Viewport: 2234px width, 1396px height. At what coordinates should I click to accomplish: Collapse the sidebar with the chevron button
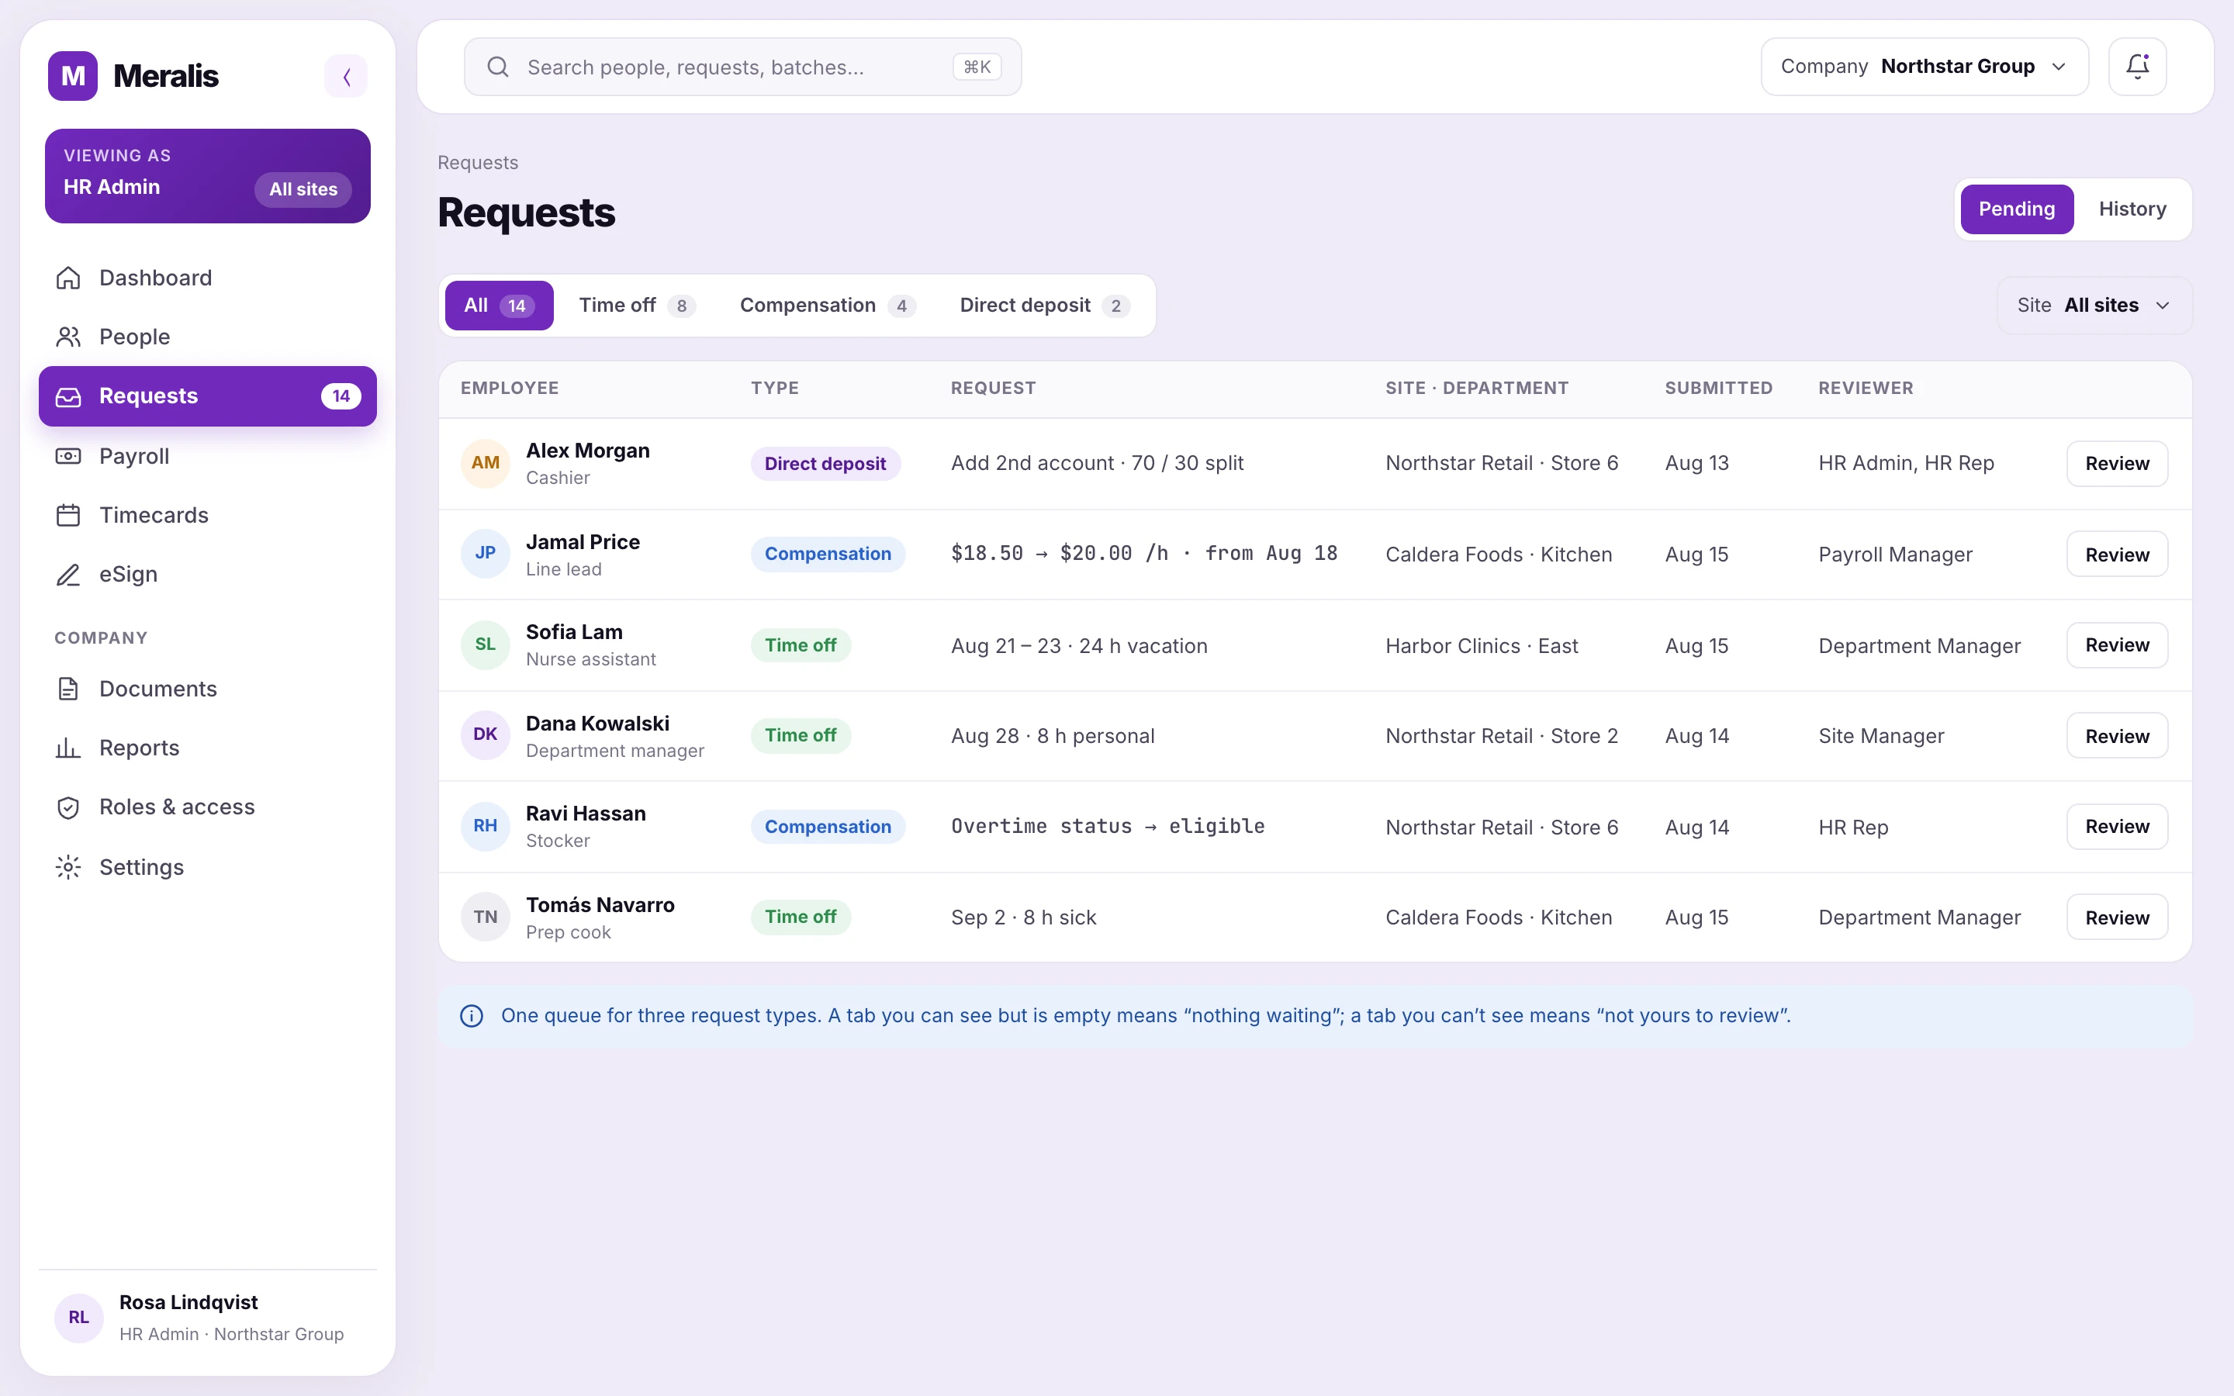coord(346,76)
